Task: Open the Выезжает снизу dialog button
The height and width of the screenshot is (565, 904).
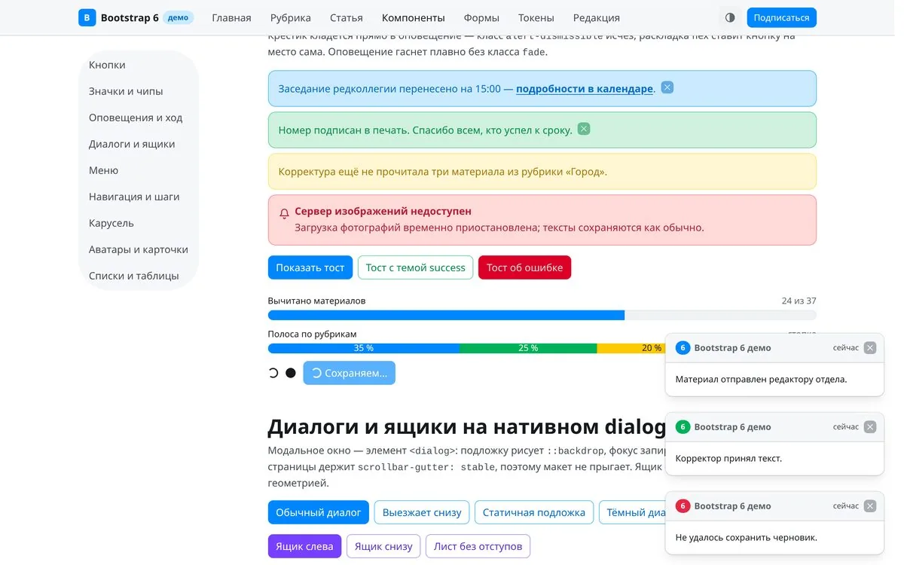Action: [x=422, y=512]
